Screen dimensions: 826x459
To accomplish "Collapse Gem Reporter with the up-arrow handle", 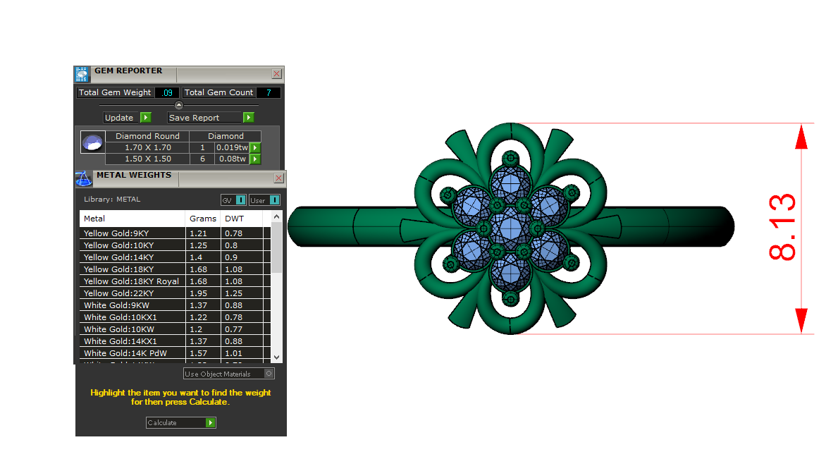I will [x=179, y=105].
